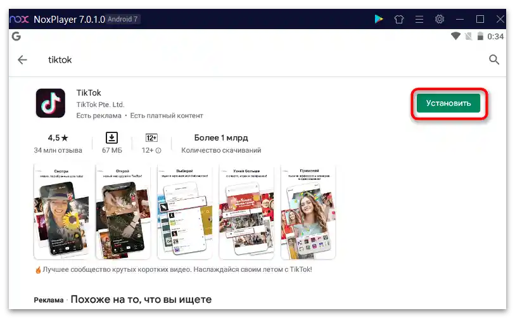Image resolution: width=515 pixels, height=318 pixels.
Task: Open search via magnifier icon
Action: tap(494, 60)
